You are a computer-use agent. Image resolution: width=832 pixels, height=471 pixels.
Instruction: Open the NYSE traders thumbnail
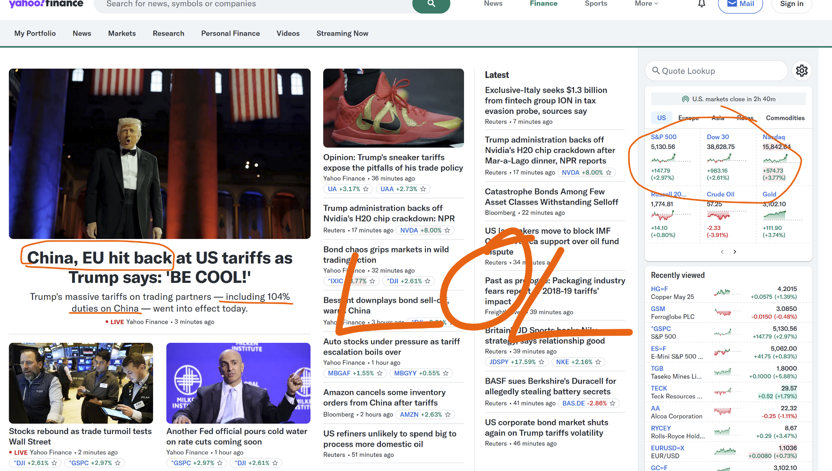[x=81, y=383]
